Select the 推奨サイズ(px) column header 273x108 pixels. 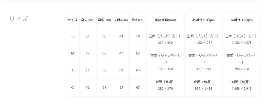242,20
